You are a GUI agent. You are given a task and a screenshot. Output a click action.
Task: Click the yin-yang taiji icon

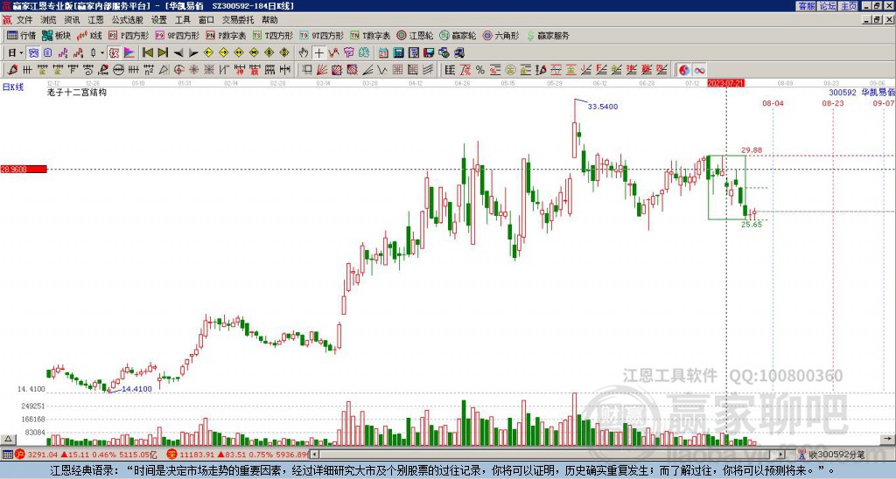coord(684,70)
